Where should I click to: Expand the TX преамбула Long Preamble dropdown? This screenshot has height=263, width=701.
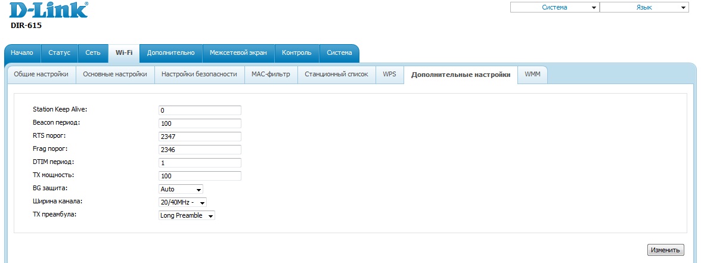coord(187,215)
